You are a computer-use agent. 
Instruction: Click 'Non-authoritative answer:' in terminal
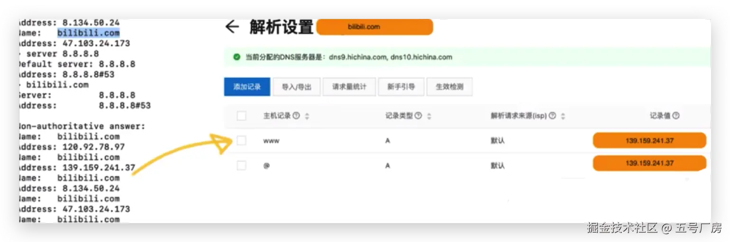coord(82,126)
